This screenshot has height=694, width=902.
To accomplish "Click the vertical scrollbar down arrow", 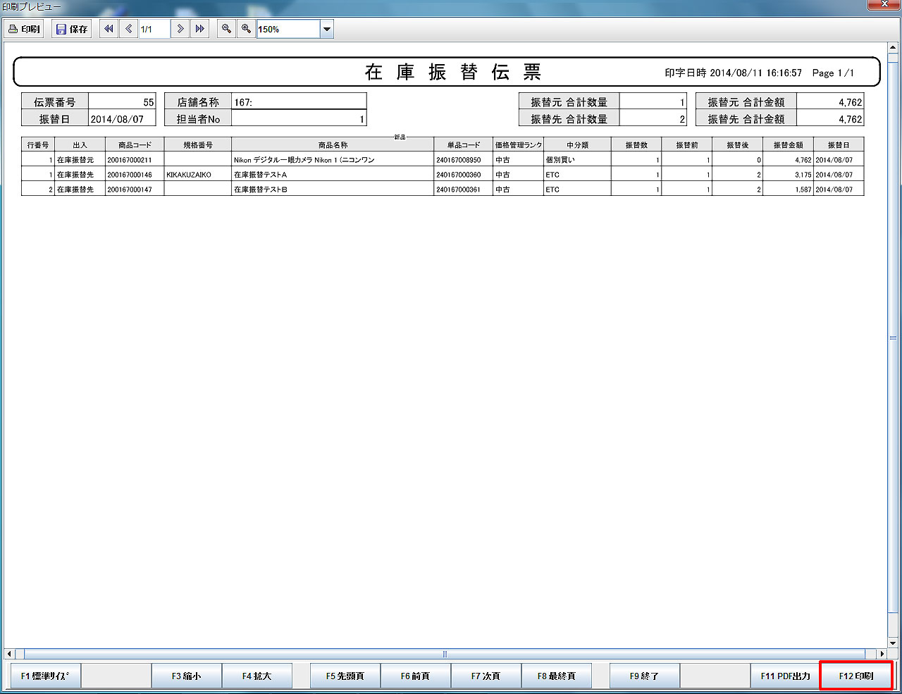I will pyautogui.click(x=893, y=643).
